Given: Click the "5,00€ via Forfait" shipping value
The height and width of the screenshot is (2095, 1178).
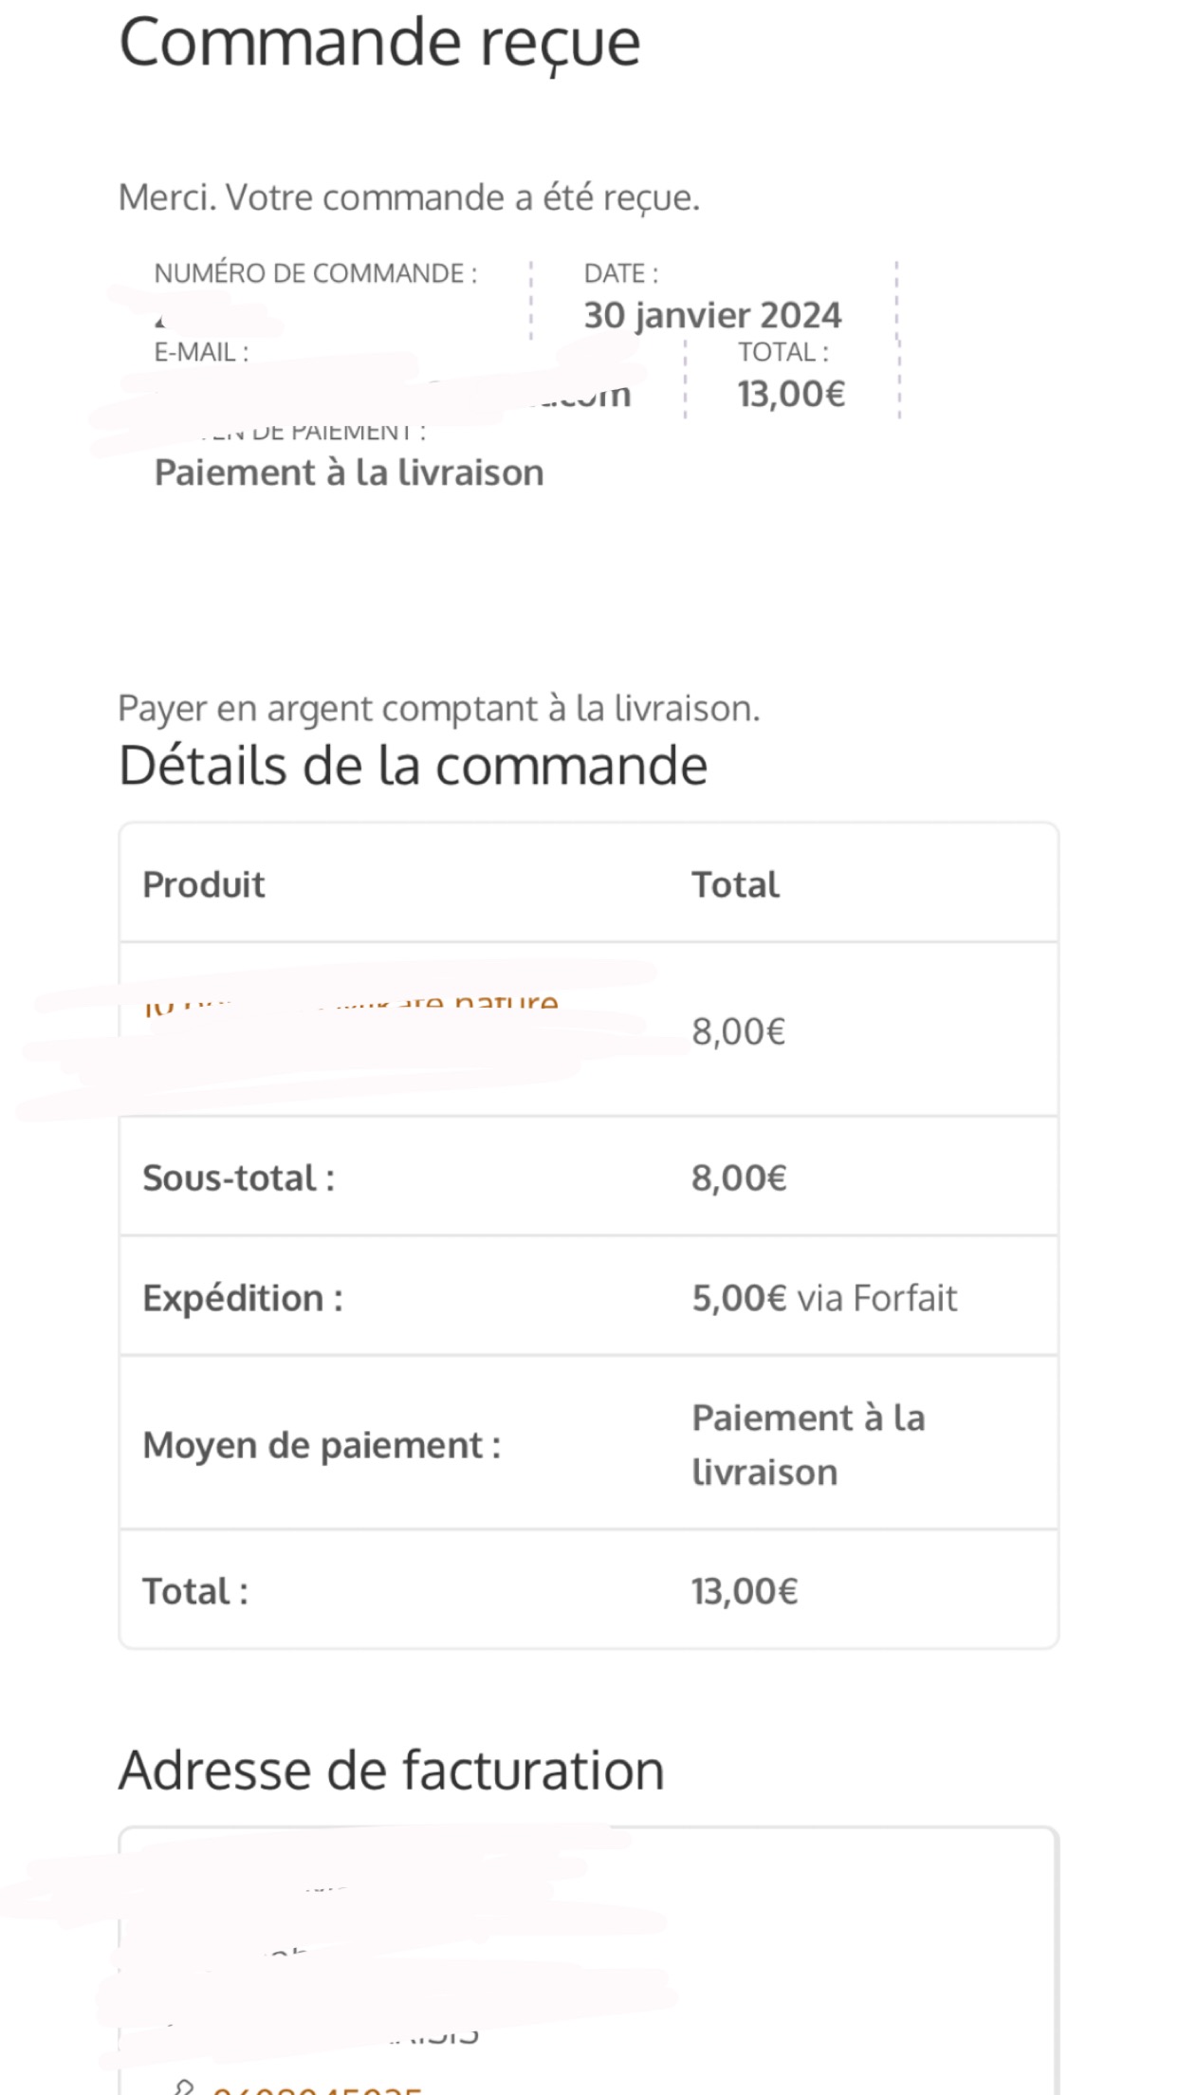Looking at the screenshot, I should [x=824, y=1297].
